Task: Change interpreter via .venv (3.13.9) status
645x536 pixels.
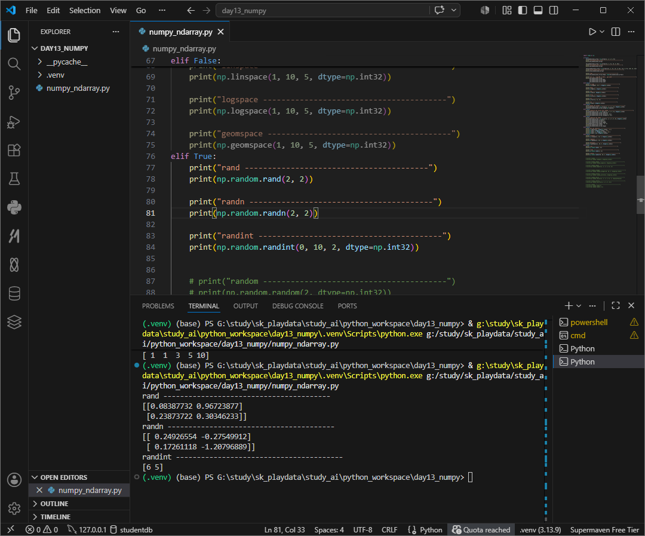Action: (540, 530)
